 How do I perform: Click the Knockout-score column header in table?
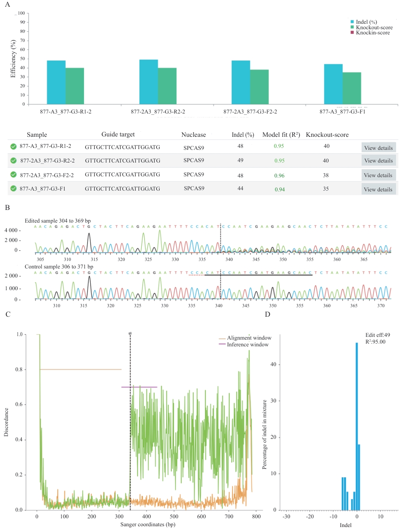tap(327, 135)
